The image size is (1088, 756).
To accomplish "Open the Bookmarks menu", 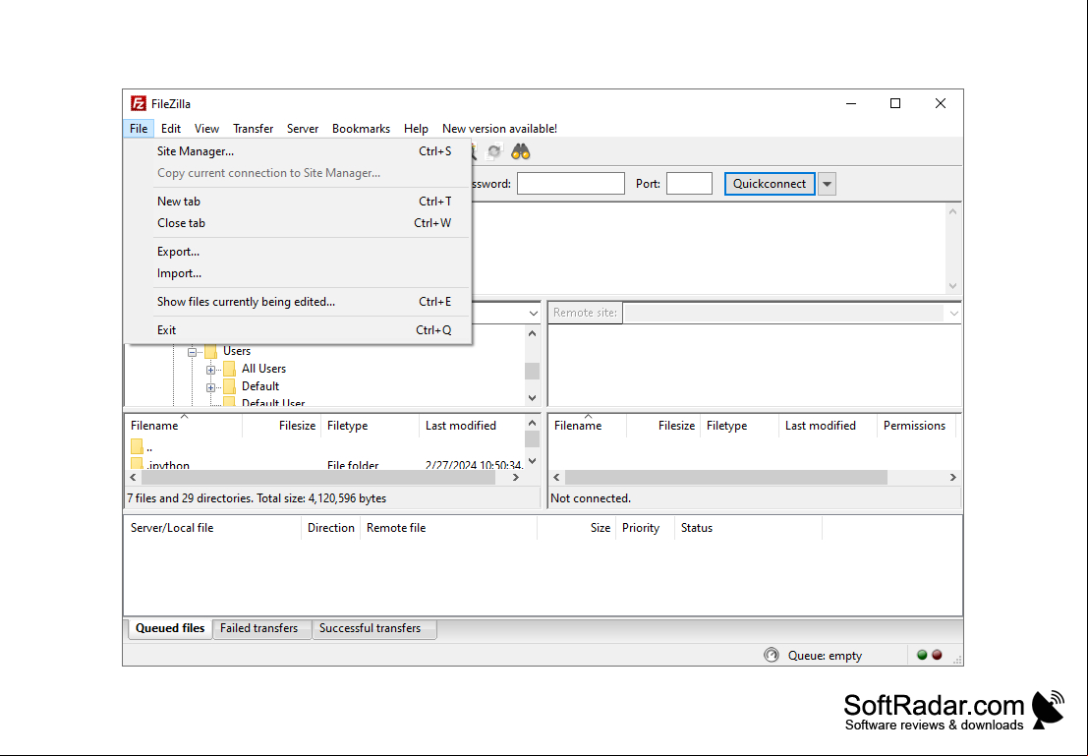I will point(361,129).
